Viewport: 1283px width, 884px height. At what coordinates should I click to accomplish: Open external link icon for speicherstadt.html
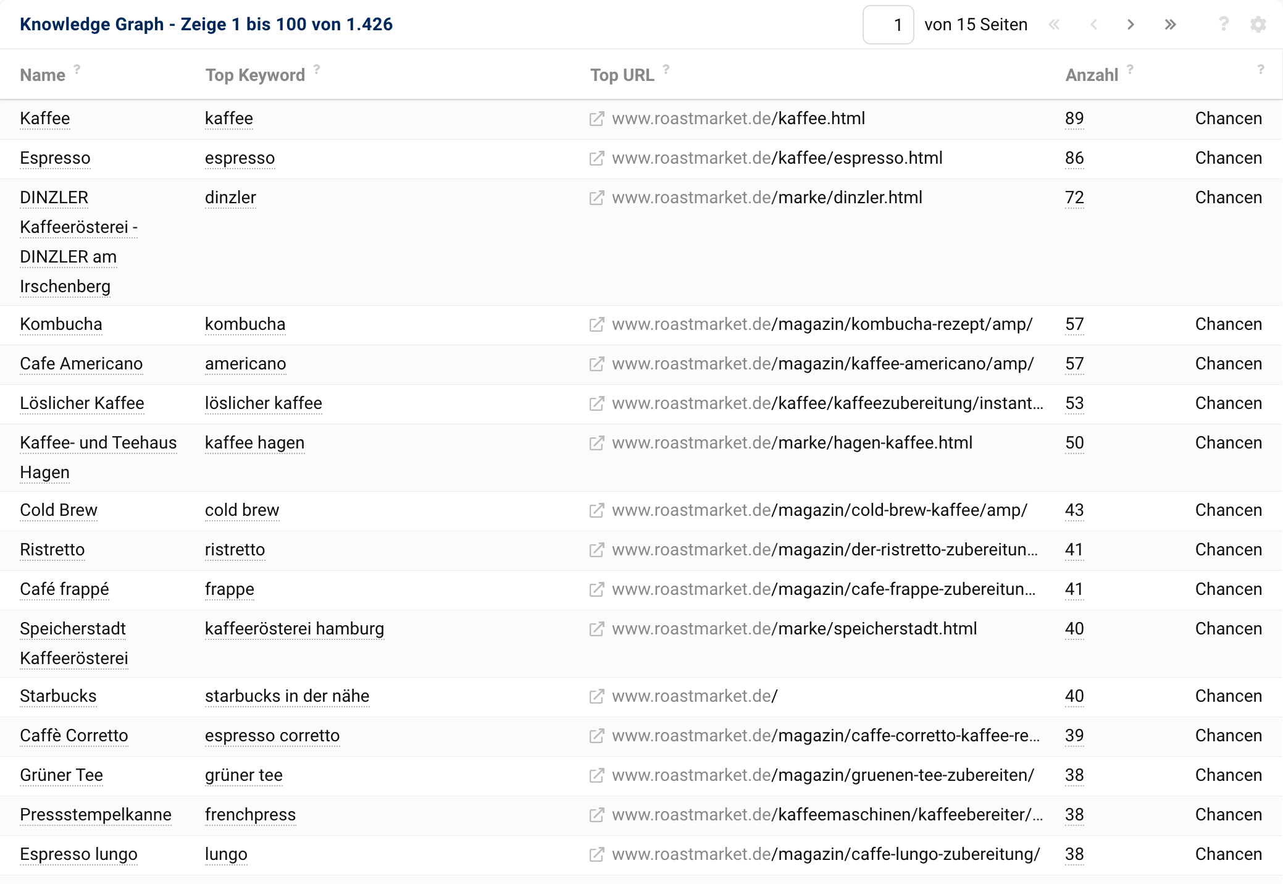596,629
